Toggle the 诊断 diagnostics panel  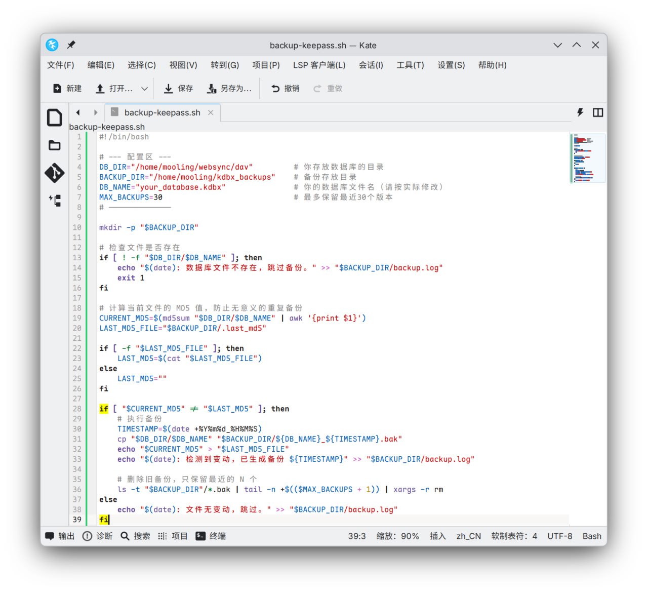click(x=98, y=536)
